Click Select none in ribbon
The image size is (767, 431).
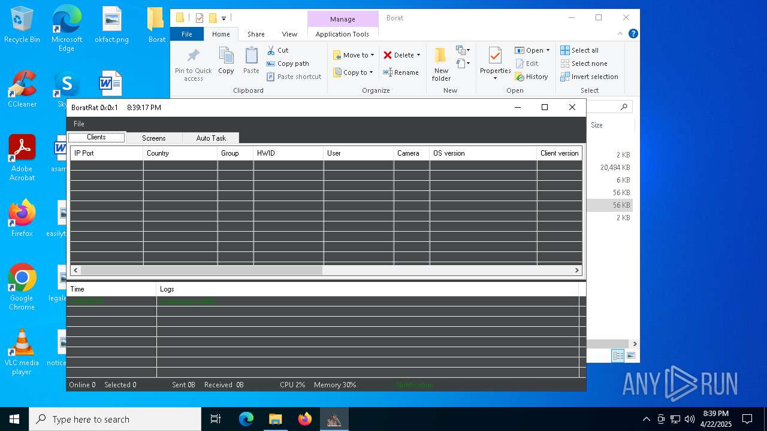pos(584,63)
